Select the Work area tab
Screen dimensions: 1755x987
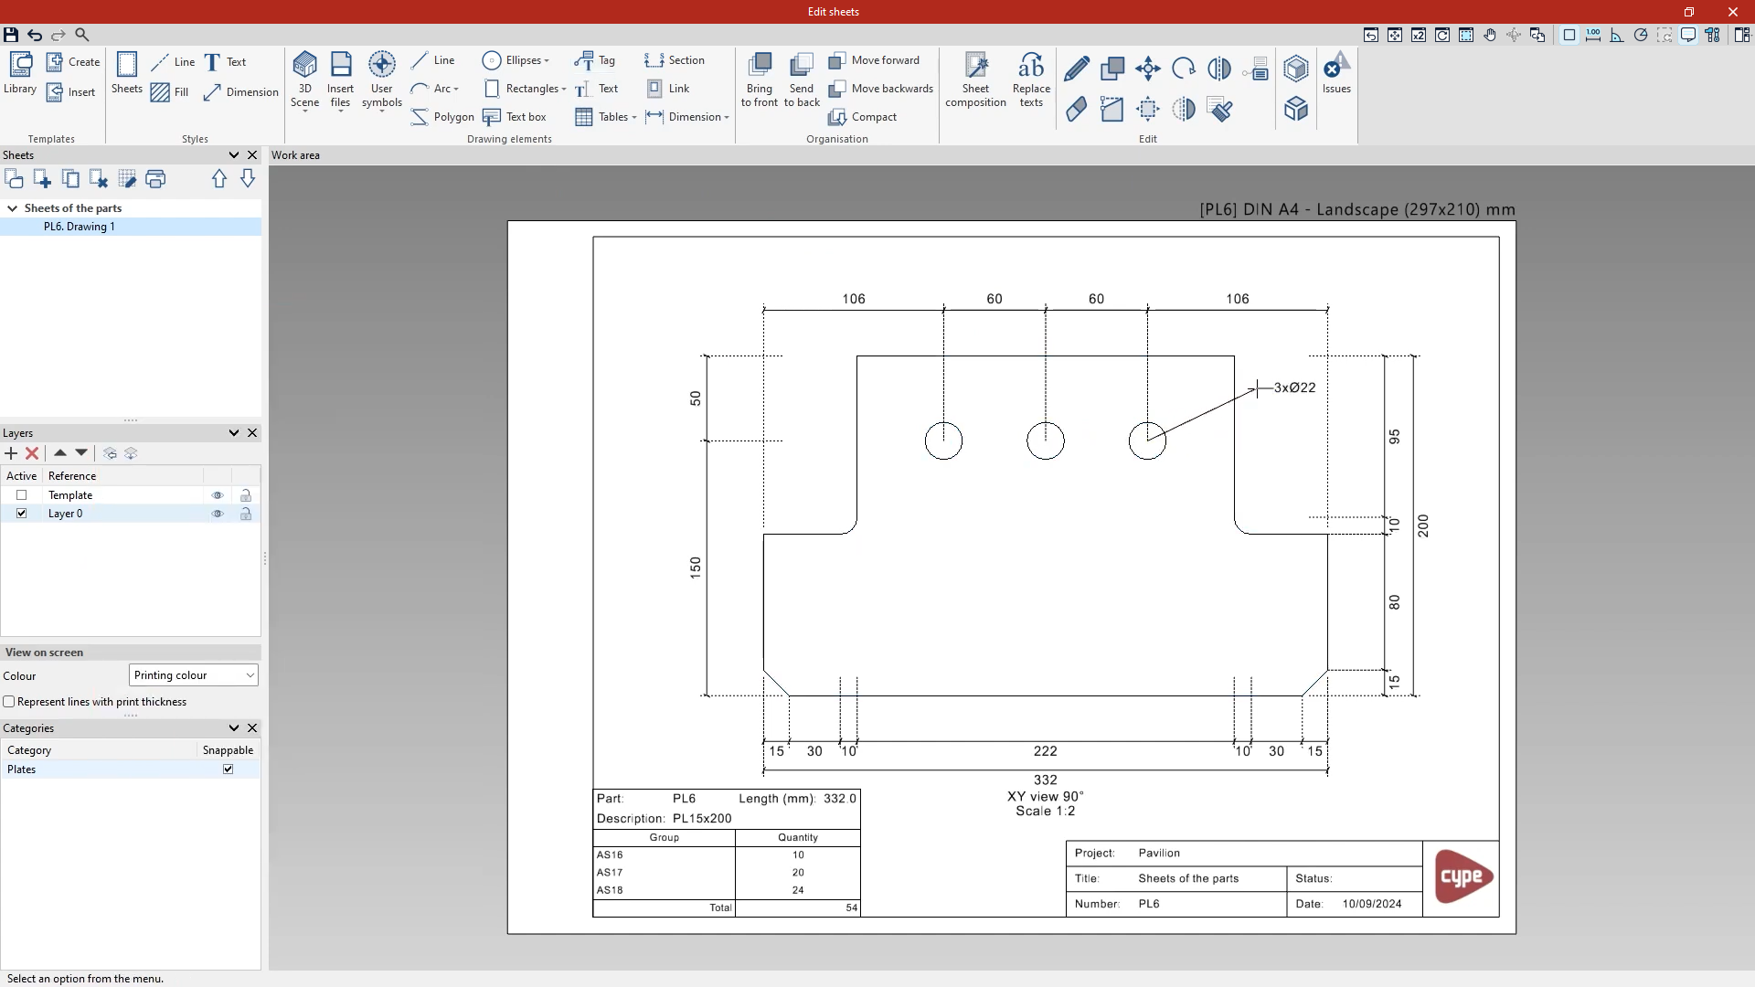pos(295,155)
